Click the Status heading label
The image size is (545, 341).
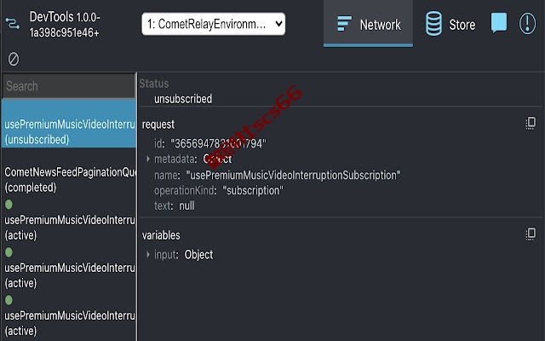[154, 84]
